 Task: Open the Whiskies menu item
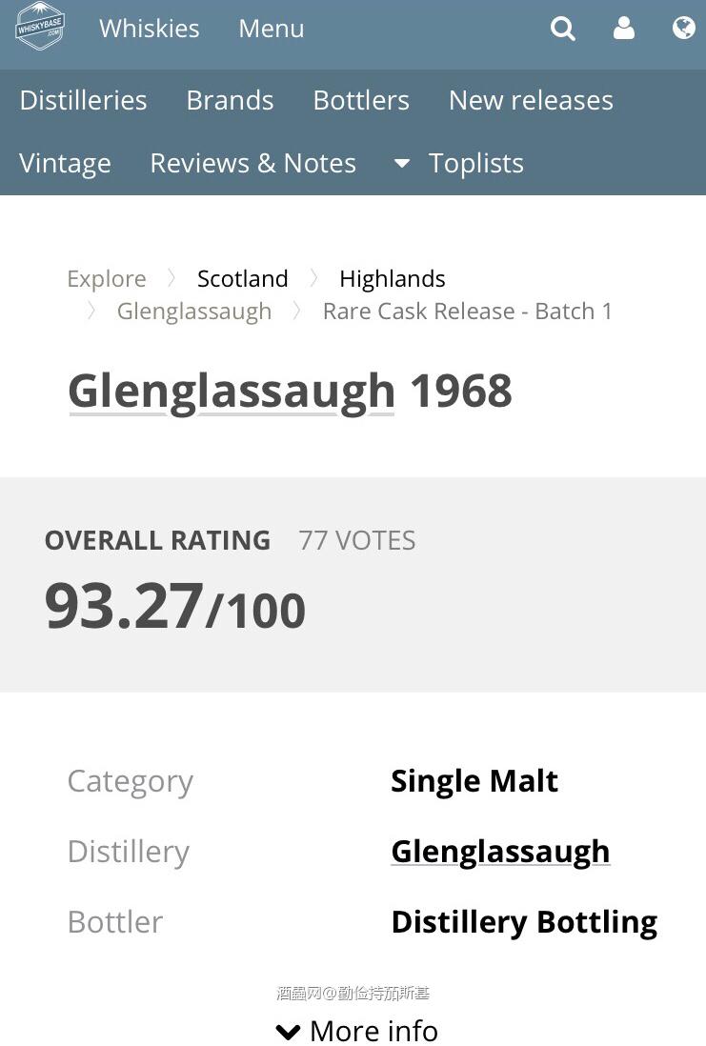coord(150,29)
